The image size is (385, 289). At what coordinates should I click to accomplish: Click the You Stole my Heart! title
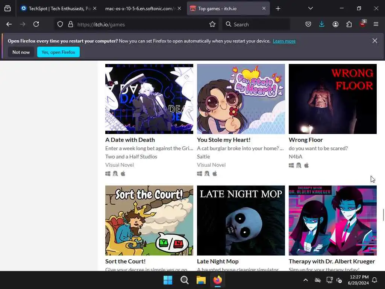point(224,140)
